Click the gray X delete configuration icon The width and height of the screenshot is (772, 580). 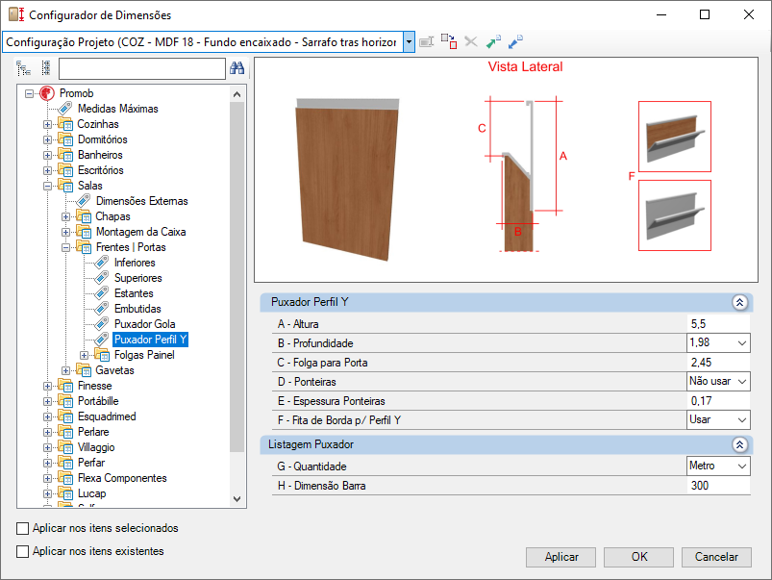click(x=471, y=42)
